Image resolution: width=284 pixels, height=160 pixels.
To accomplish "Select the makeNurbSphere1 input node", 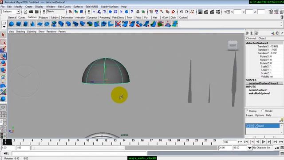I will (x=259, y=93).
